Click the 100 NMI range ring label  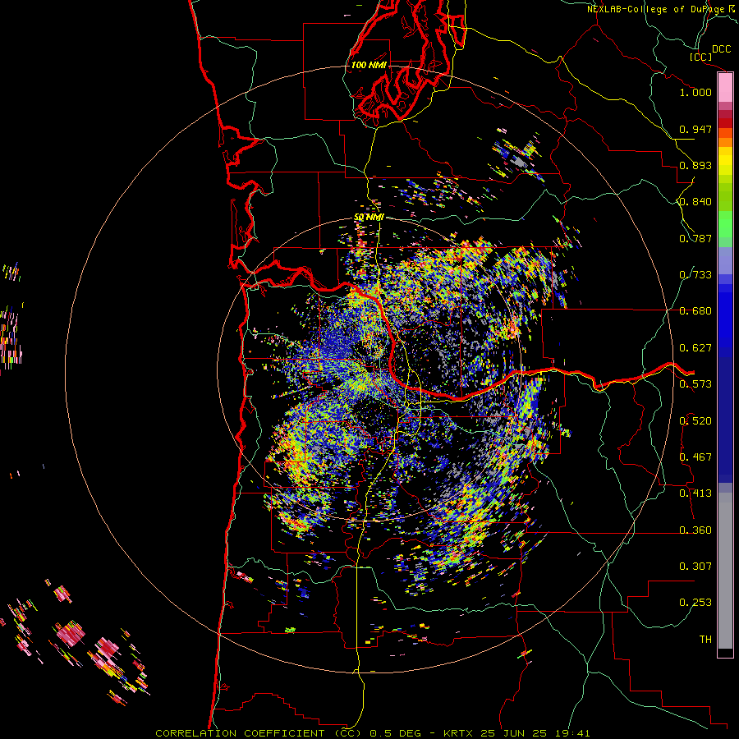tap(369, 65)
